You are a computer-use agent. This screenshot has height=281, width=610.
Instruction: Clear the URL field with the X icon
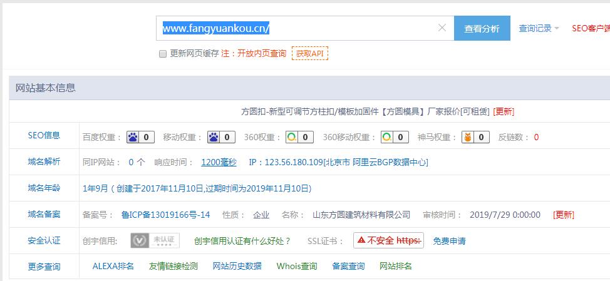[x=442, y=28]
